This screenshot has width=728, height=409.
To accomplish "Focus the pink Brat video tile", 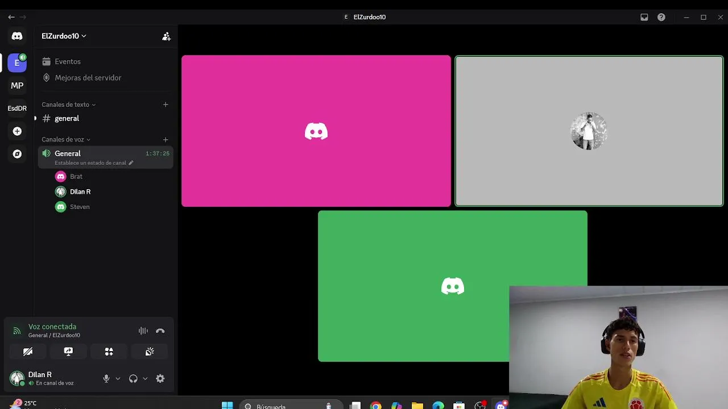I will 316,131.
